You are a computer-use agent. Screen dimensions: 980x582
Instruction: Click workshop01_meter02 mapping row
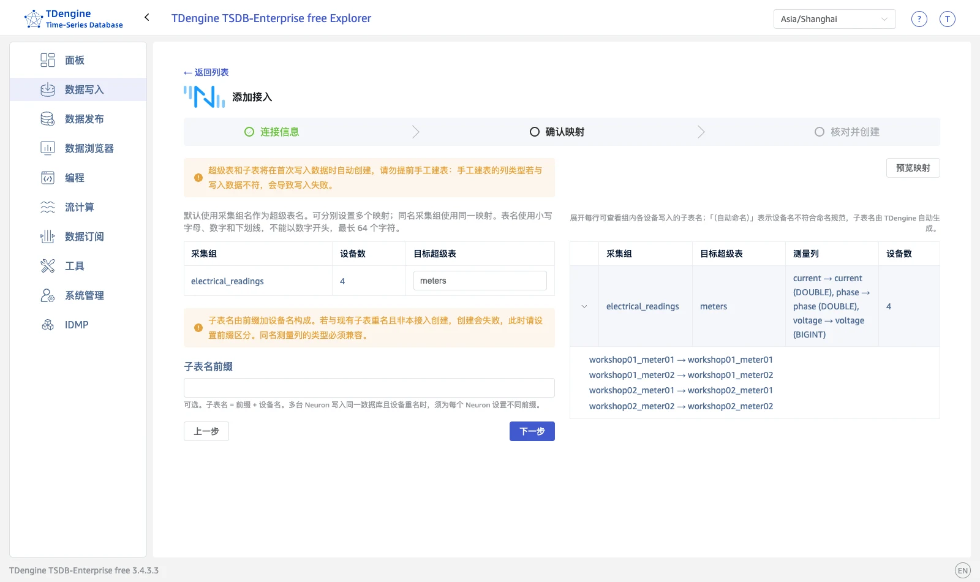[681, 375]
